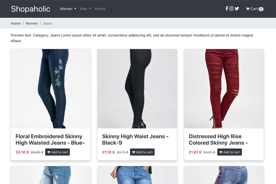View the black skinny jeans photo
This screenshot has width=276, height=184.
[x=137, y=89]
